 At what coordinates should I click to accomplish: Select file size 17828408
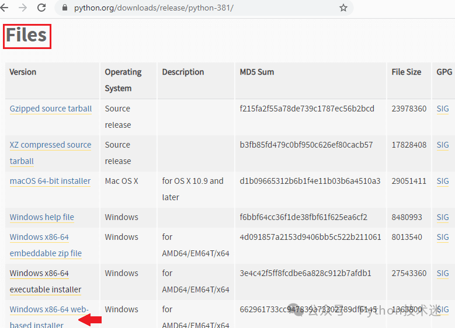pyautogui.click(x=409, y=145)
